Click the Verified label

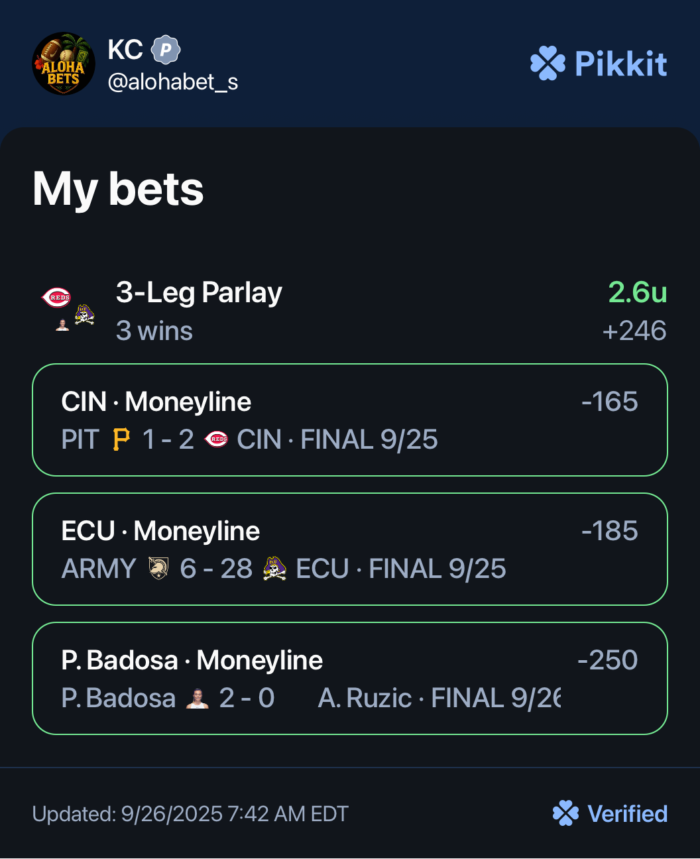pos(627,814)
